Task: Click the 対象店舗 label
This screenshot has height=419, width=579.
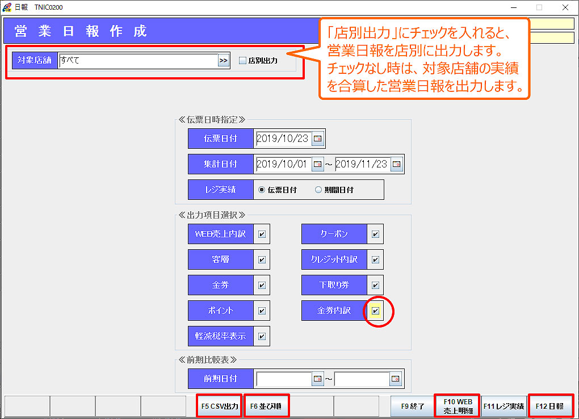Action: pos(34,60)
